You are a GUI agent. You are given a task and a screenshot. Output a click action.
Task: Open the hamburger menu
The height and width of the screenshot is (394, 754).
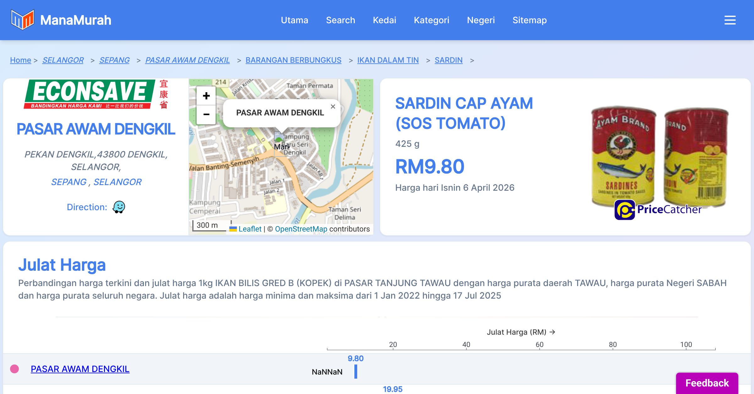click(730, 20)
